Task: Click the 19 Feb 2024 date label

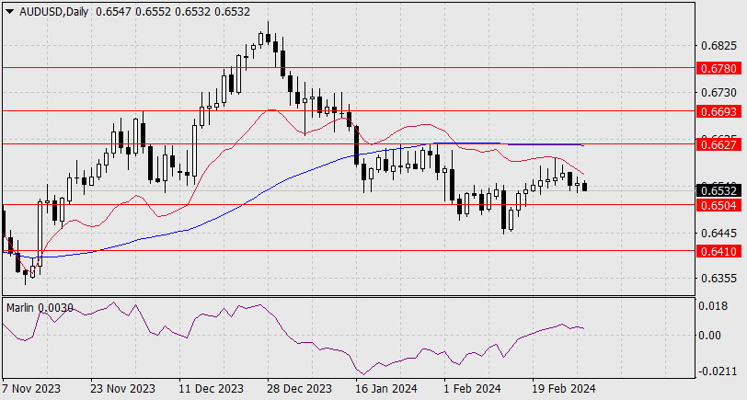Action: pos(564,389)
